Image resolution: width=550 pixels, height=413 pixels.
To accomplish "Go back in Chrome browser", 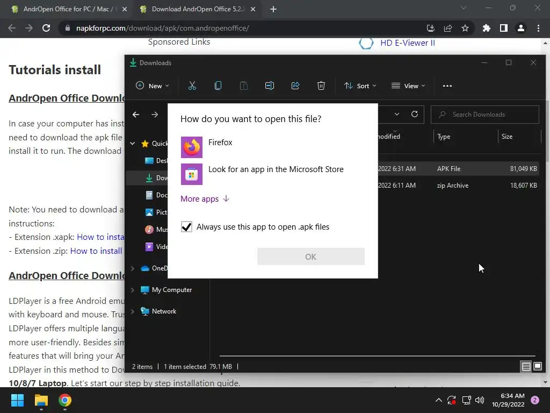I will pos(12,28).
